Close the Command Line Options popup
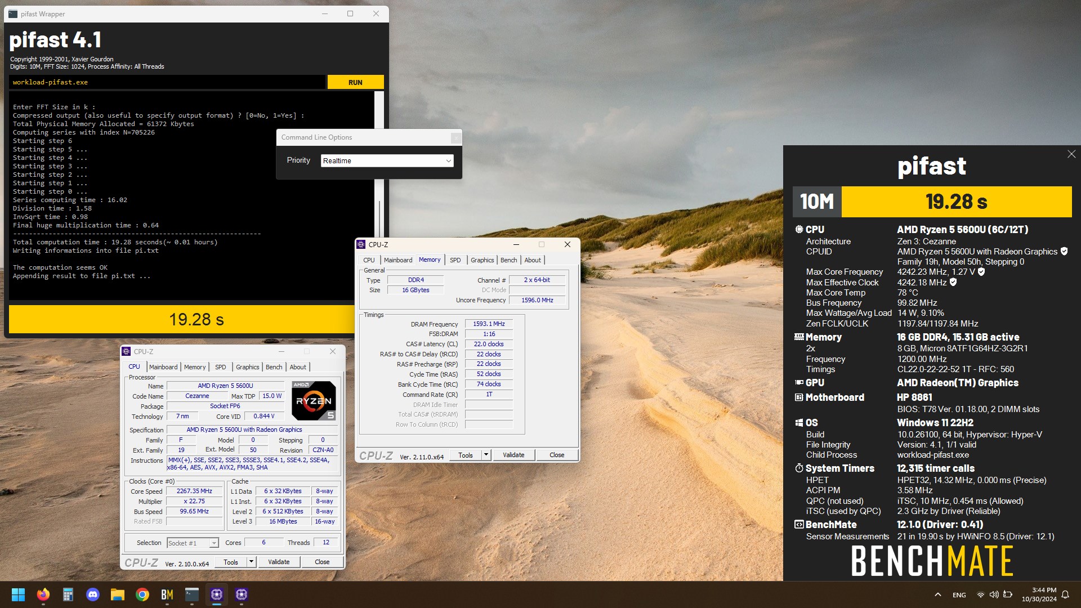Viewport: 1081px width, 608px height. point(456,137)
